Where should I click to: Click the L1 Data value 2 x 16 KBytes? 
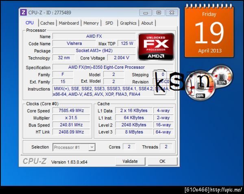(x=134, y=111)
